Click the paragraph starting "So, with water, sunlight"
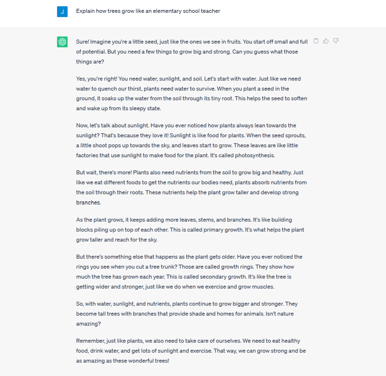The width and height of the screenshot is (386, 376). [187, 314]
